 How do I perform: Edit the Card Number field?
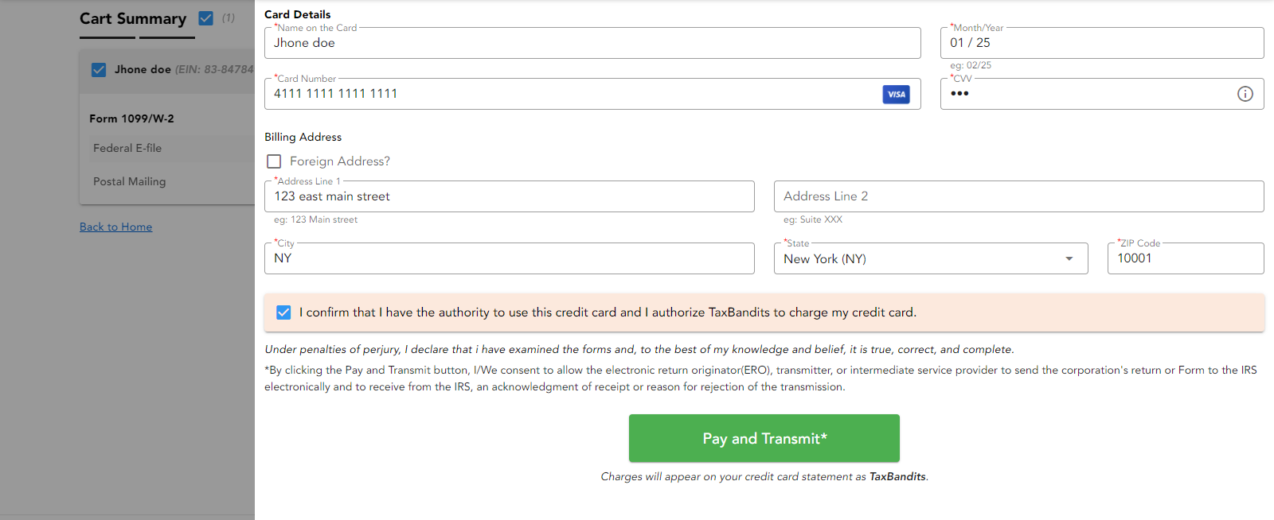[557, 93]
